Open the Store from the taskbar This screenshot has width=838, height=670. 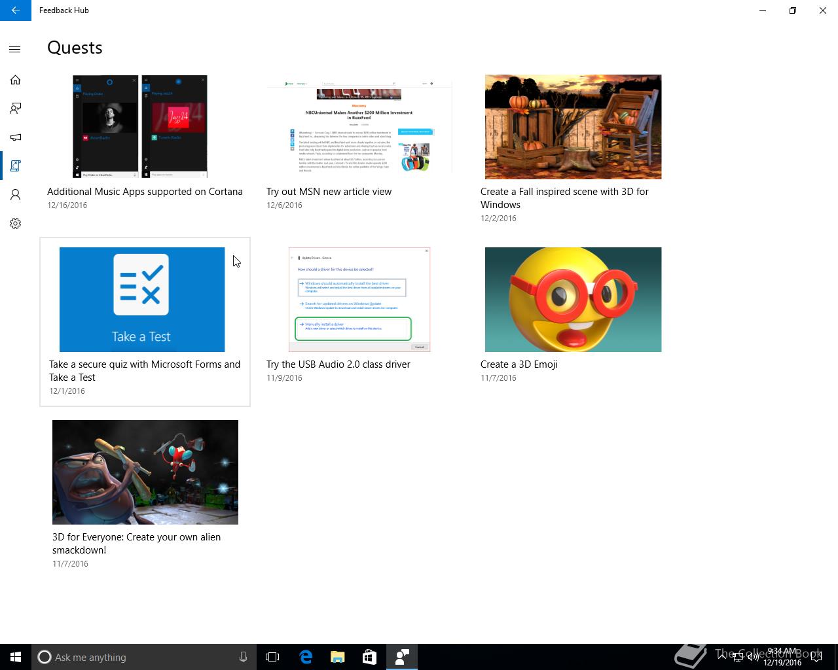click(369, 657)
